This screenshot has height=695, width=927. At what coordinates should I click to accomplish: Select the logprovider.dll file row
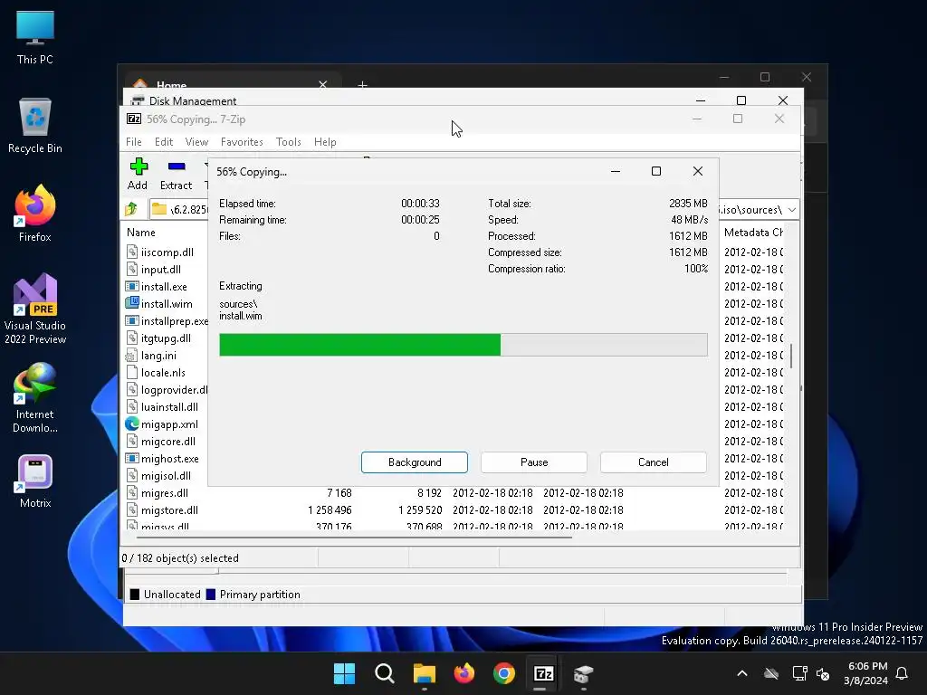pos(167,389)
